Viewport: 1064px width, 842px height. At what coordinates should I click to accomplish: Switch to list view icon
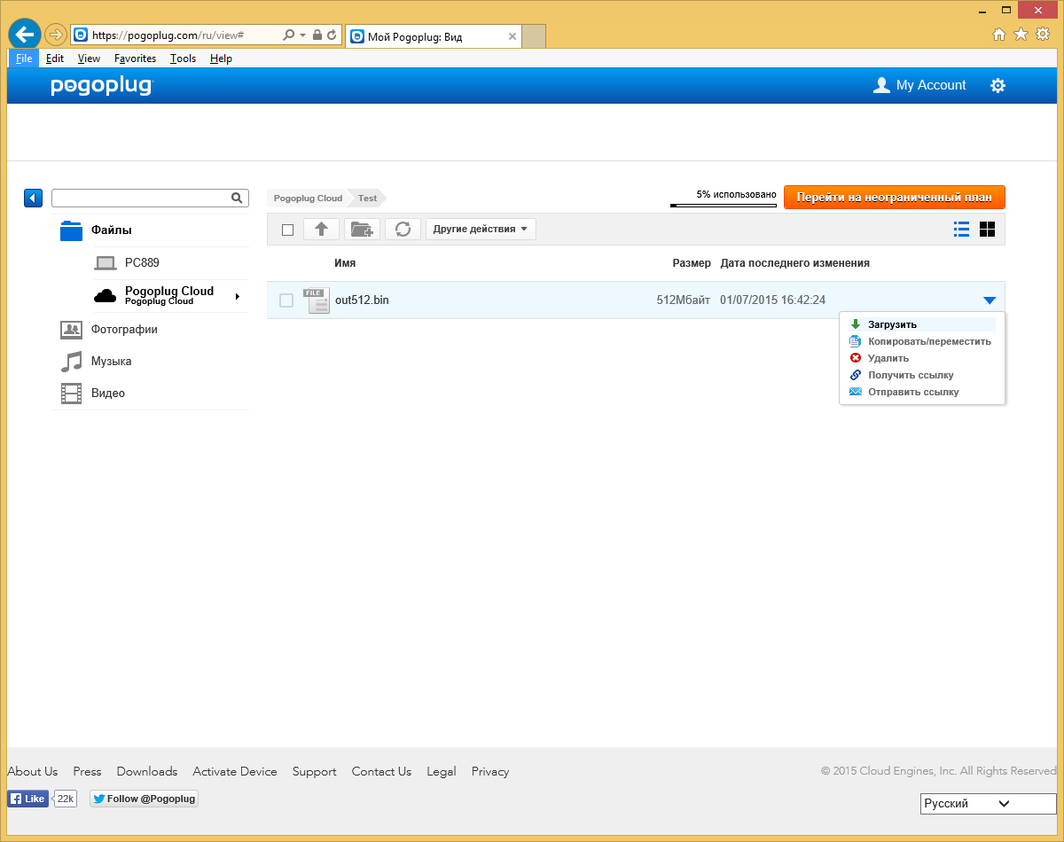[961, 230]
